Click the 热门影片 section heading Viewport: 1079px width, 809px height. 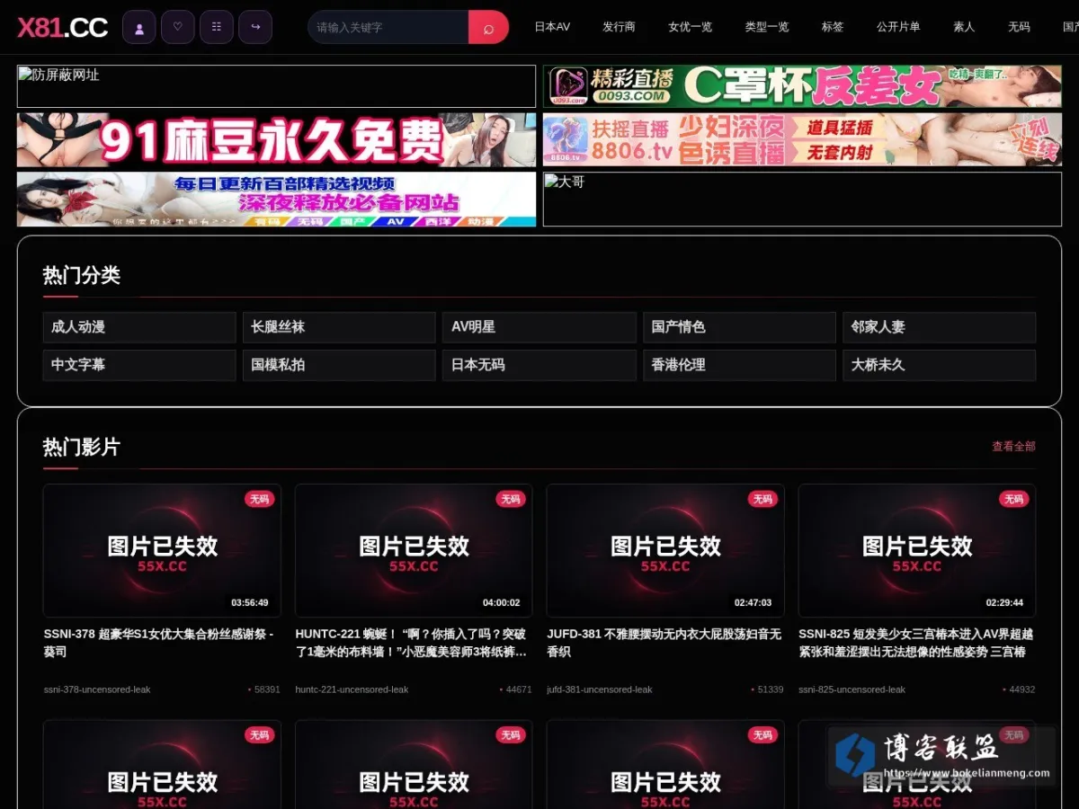tap(82, 447)
